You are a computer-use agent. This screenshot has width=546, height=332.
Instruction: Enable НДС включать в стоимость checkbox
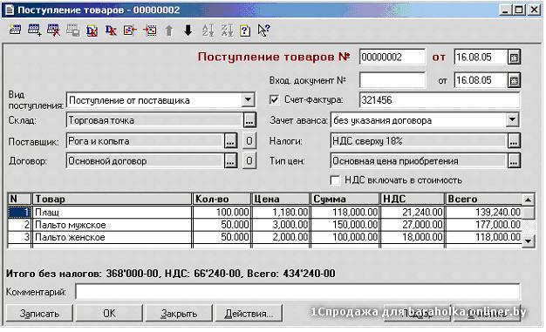tap(335, 180)
